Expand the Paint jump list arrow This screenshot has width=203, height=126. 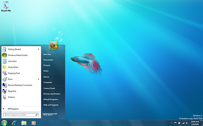39,79
